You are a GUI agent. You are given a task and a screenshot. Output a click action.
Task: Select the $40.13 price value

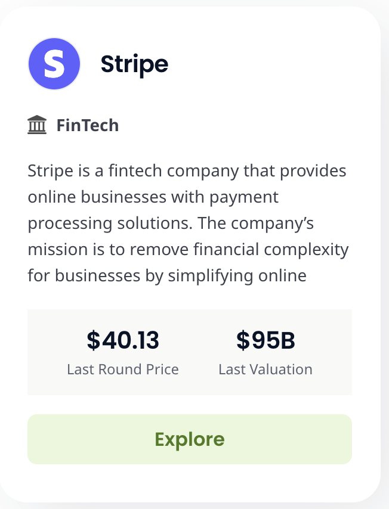(x=123, y=340)
